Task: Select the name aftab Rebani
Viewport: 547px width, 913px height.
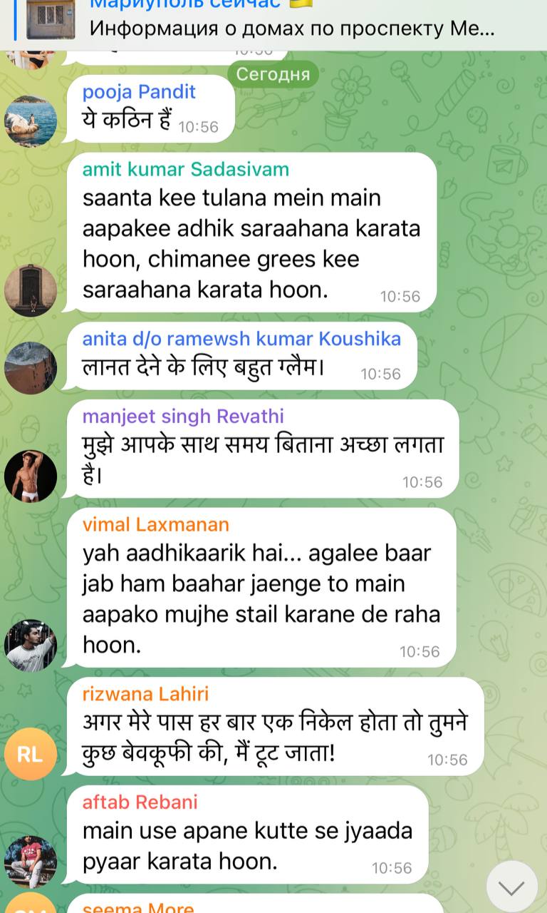Action: (140, 802)
